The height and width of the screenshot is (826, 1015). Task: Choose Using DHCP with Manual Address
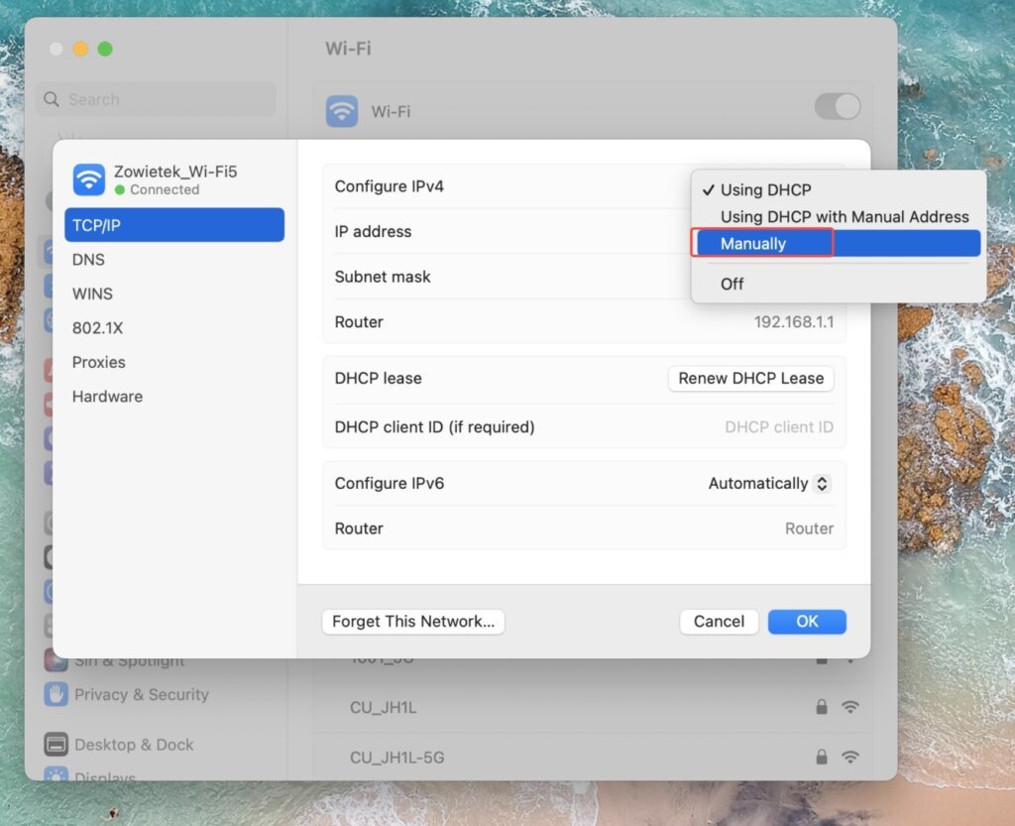(844, 216)
